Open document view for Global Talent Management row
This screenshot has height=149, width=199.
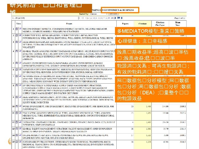17,129
